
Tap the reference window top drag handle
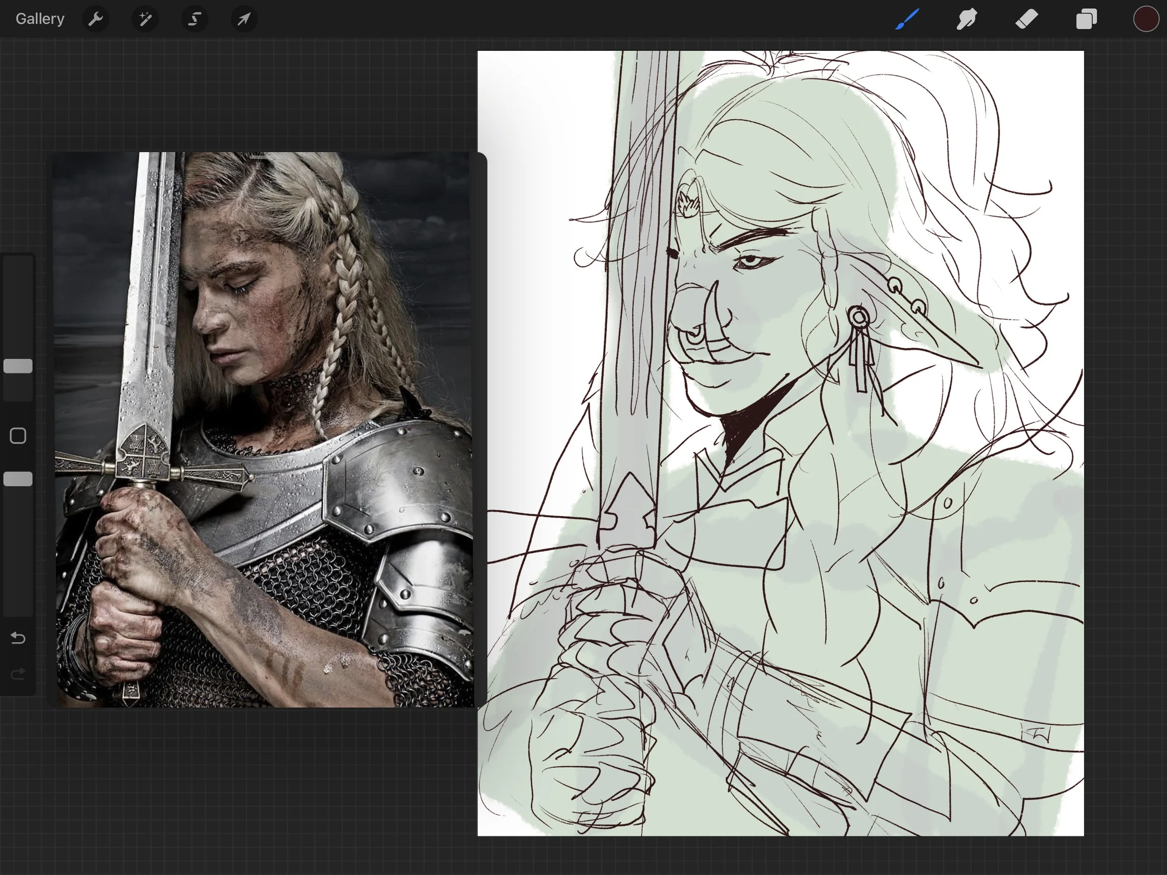point(259,157)
